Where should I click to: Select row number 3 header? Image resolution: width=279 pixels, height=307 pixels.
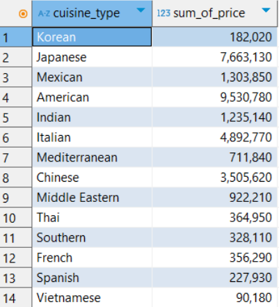click(x=16, y=77)
